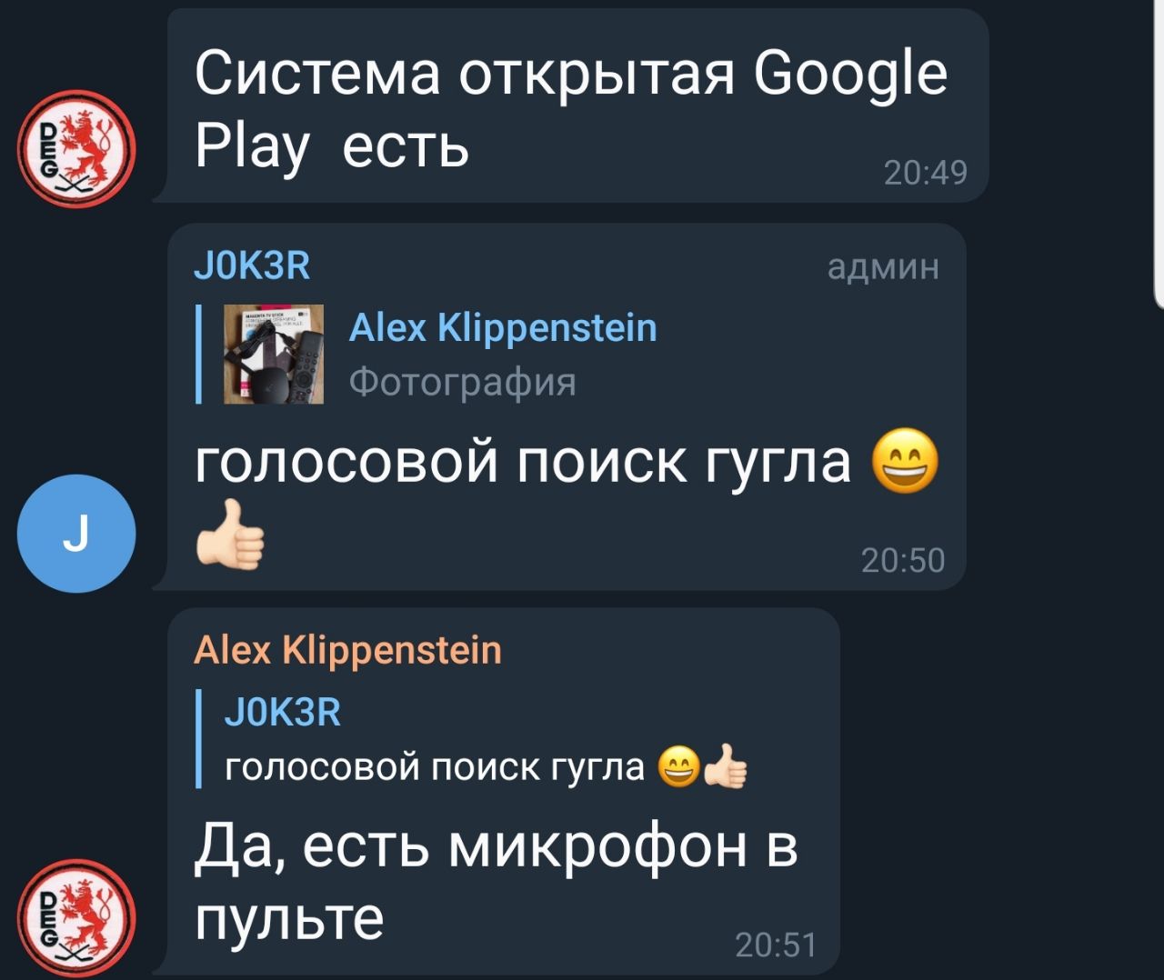The width and height of the screenshot is (1164, 980).
Task: Tap the quoted text 'голосовой поиск гугла' in the reply
Action: [x=434, y=769]
